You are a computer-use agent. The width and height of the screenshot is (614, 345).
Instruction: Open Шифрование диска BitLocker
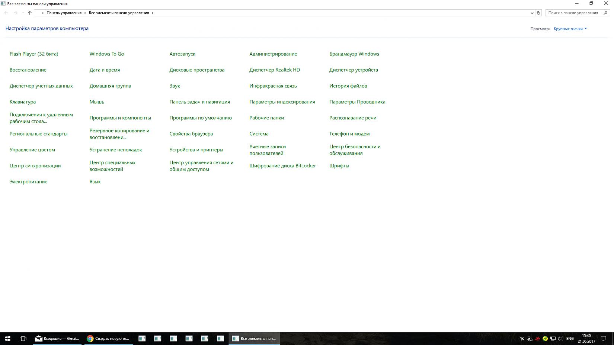[282, 166]
